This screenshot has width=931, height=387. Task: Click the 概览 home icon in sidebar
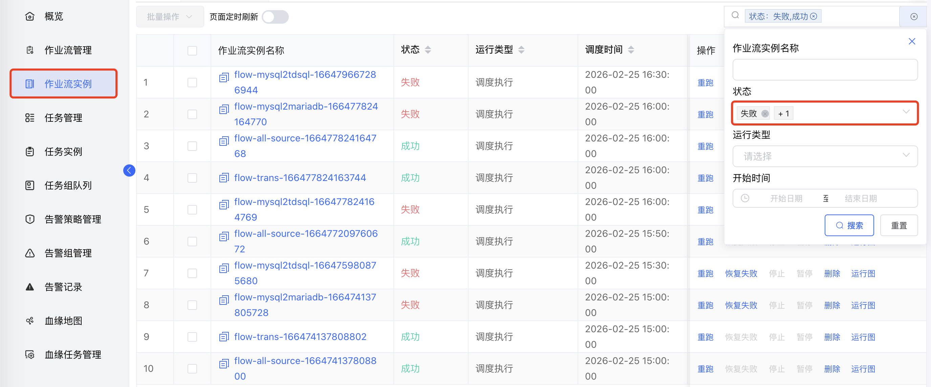30,16
